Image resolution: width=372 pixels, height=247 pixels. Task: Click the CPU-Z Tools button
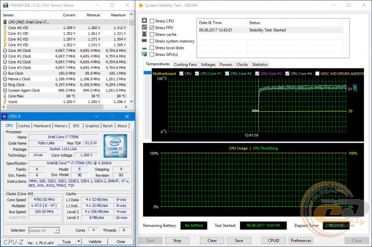pyautogui.click(x=66, y=242)
